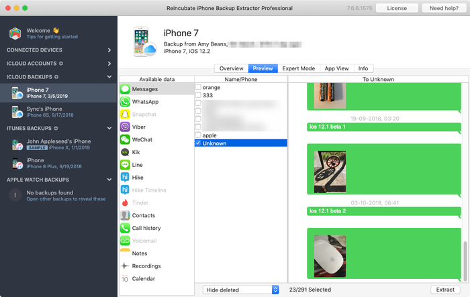
Task: Collapse Apple Watch Backups section
Action: [x=109, y=180]
